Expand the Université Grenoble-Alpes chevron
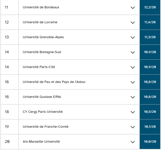This screenshot has width=161, height=150. click(x=133, y=37)
